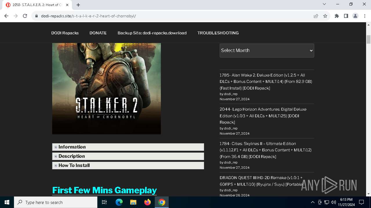Click November 27, 2024 under Alan Wake 2
Image resolution: width=371 pixels, height=208 pixels.
click(234, 99)
